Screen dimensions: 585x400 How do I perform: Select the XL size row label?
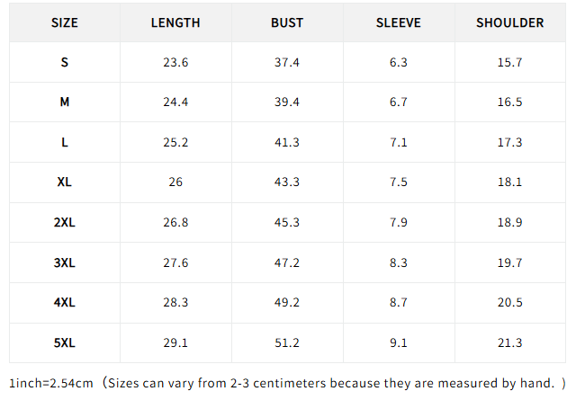[65, 182]
